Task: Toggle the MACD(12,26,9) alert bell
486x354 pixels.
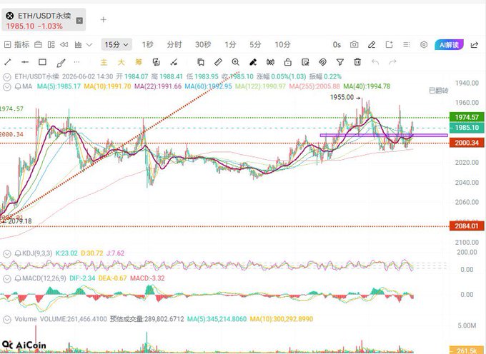Action: coord(18,278)
